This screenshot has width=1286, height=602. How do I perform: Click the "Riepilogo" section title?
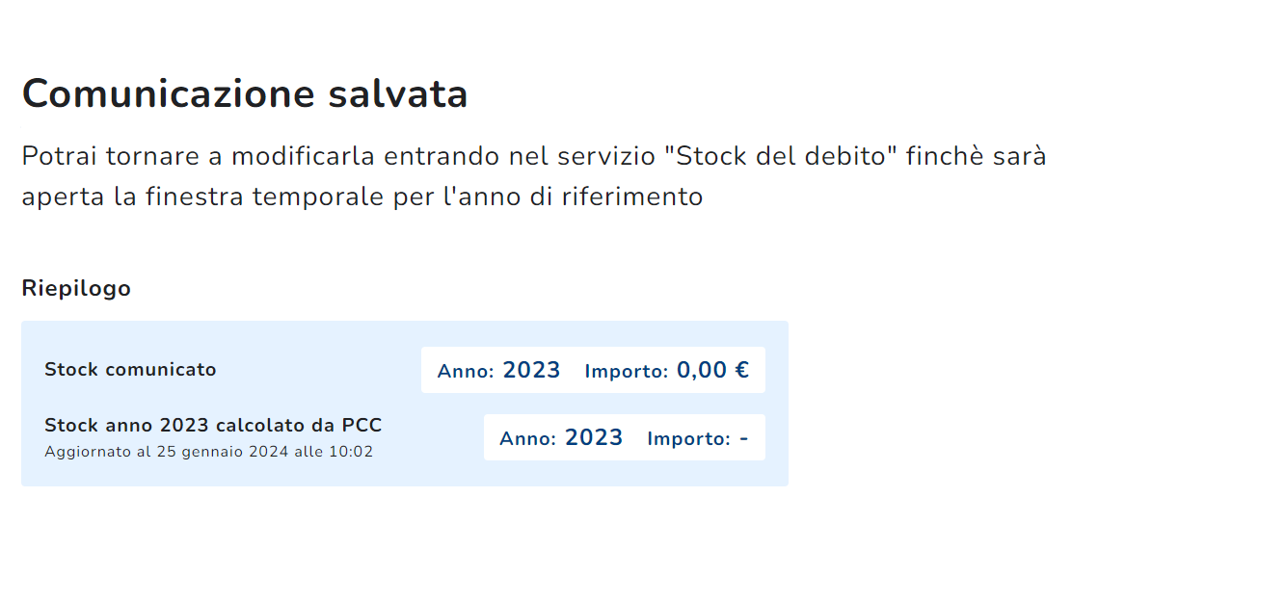click(76, 288)
